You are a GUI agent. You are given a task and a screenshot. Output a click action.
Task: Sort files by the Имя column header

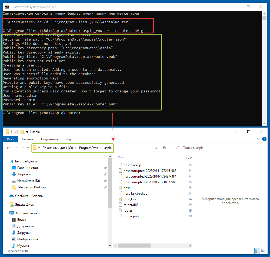click(121, 157)
